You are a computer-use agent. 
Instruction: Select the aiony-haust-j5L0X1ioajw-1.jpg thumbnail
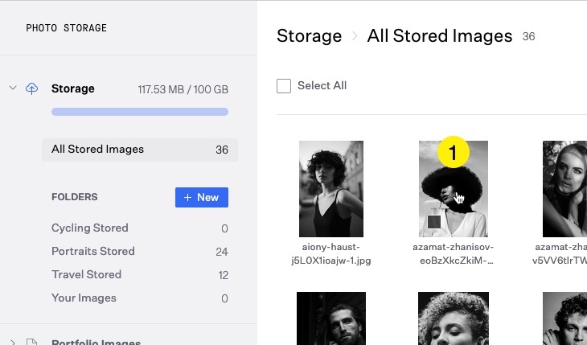click(331, 189)
